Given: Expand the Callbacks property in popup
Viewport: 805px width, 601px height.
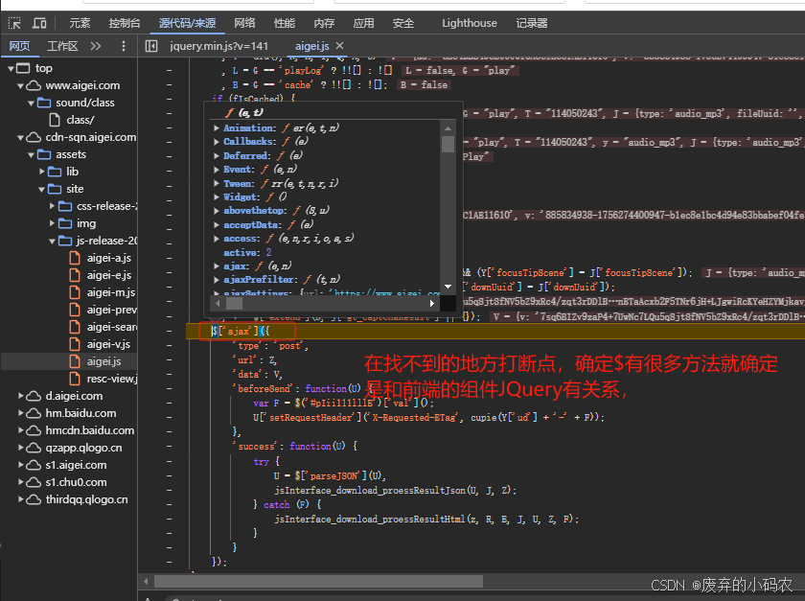Looking at the screenshot, I should coord(217,141).
